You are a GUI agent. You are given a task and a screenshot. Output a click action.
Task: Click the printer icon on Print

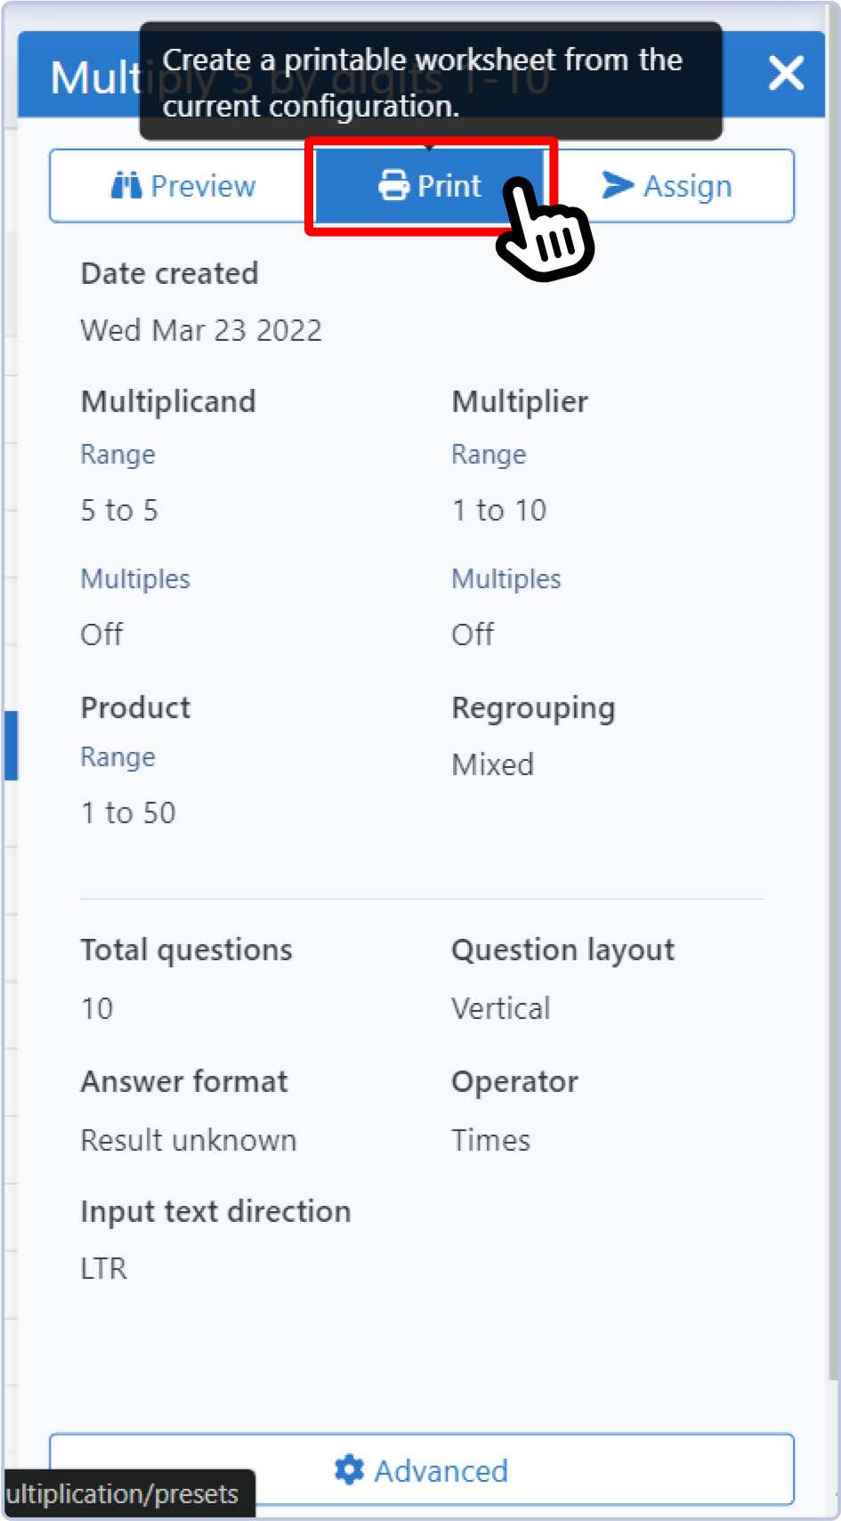point(393,186)
